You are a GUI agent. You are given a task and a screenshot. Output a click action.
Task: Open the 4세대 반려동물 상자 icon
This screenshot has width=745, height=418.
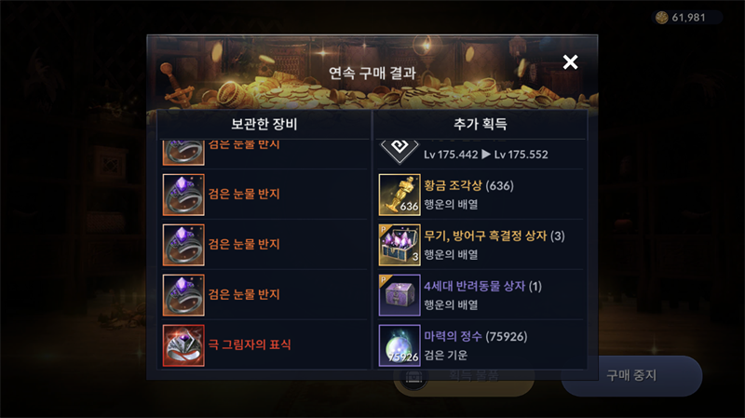tap(400, 295)
